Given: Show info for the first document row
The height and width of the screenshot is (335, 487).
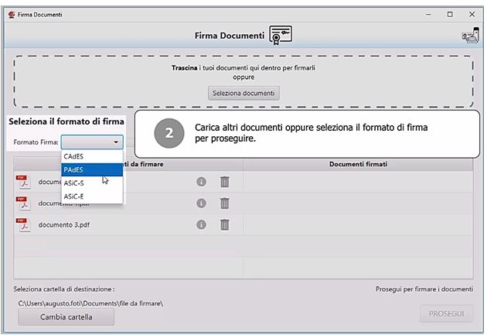Looking at the screenshot, I should (x=201, y=182).
